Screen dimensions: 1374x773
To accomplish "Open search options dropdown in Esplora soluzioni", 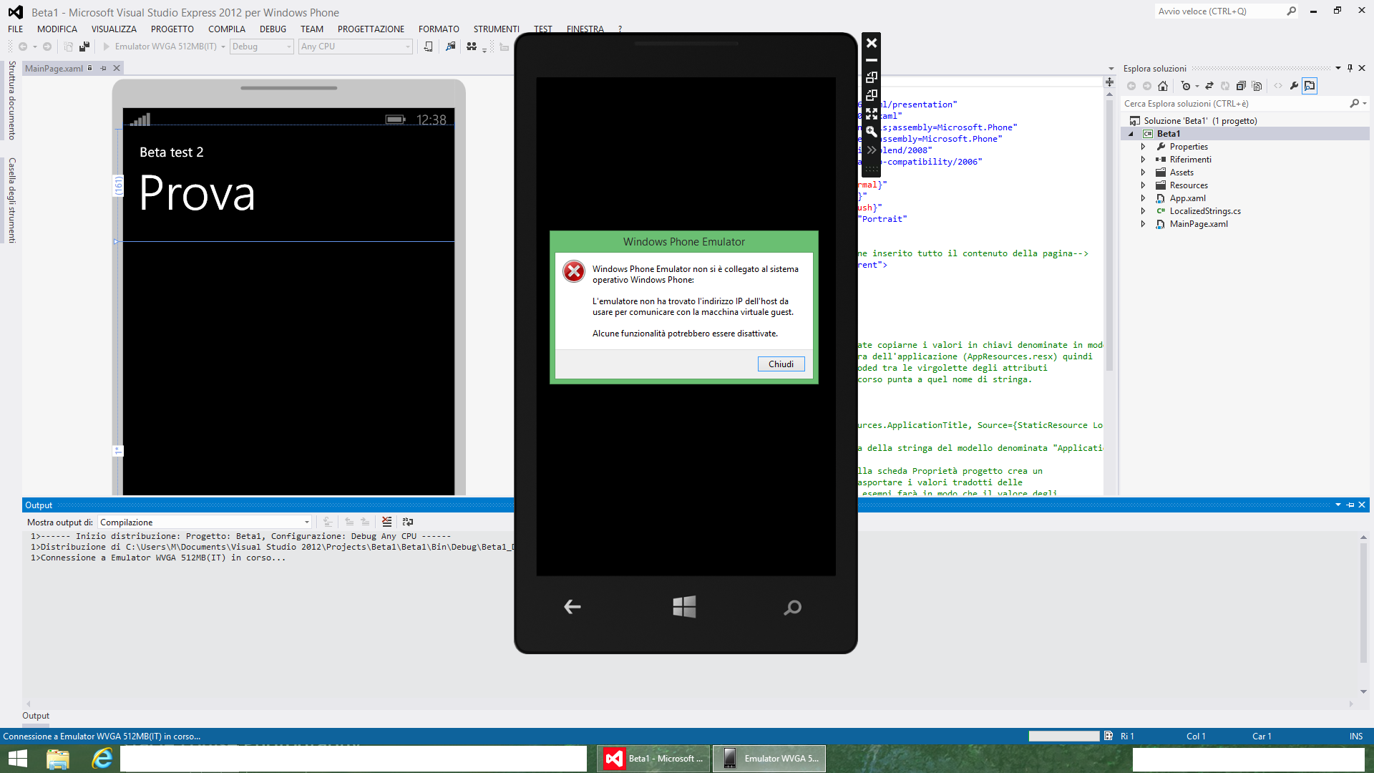I will point(1365,104).
